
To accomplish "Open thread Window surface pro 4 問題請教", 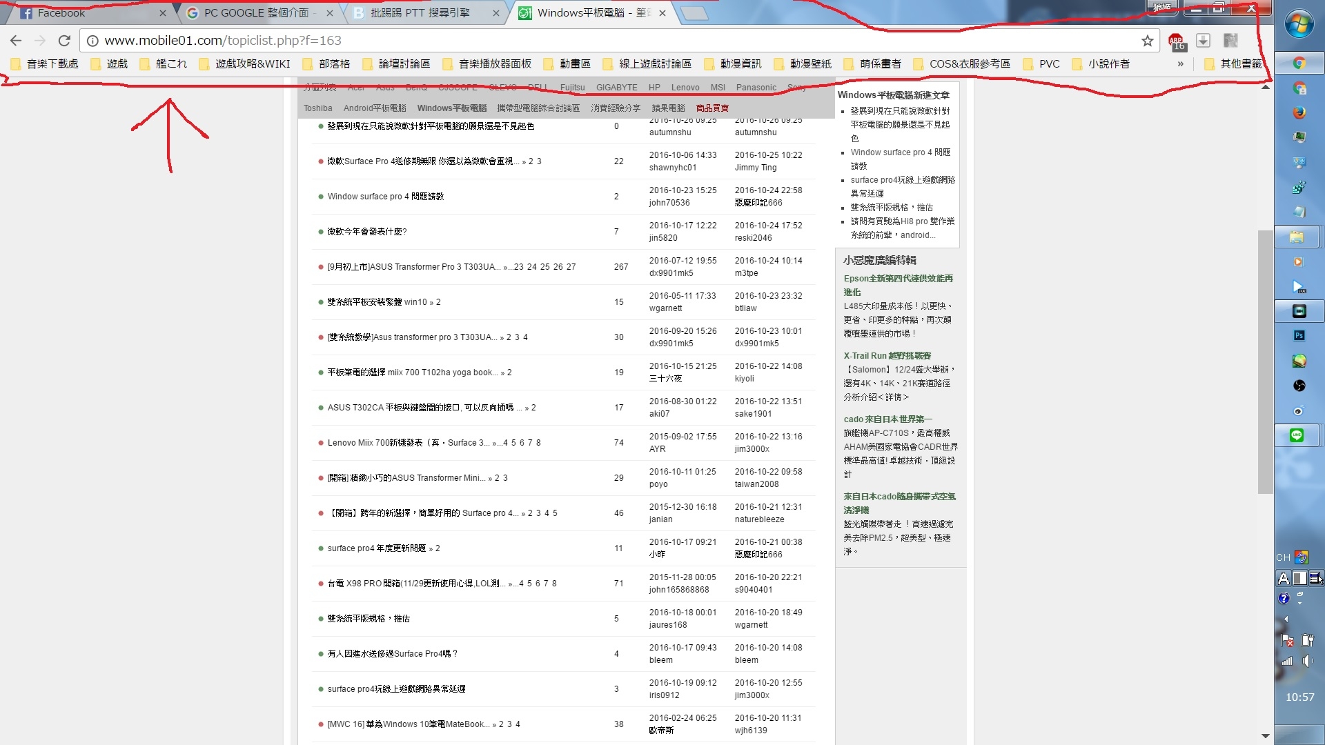I will coord(386,197).
